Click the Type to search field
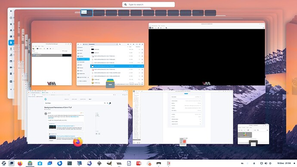This screenshot has height=167, width=297. 148,4
